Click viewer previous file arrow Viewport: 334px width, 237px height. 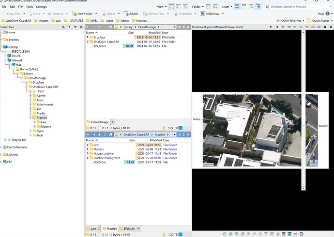pos(271,27)
